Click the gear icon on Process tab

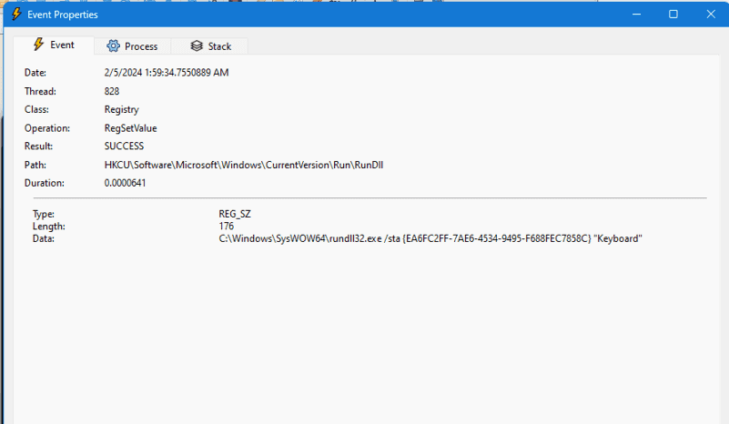tap(113, 46)
